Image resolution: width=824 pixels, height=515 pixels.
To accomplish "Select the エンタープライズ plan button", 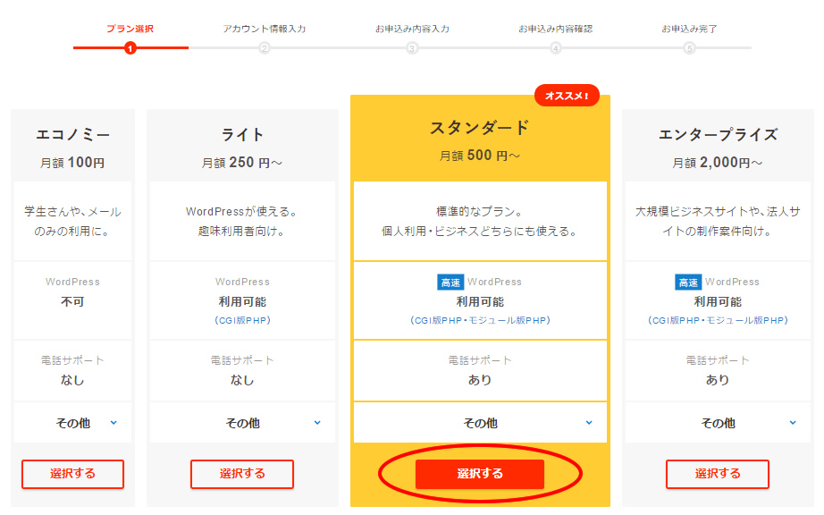I will point(718,474).
